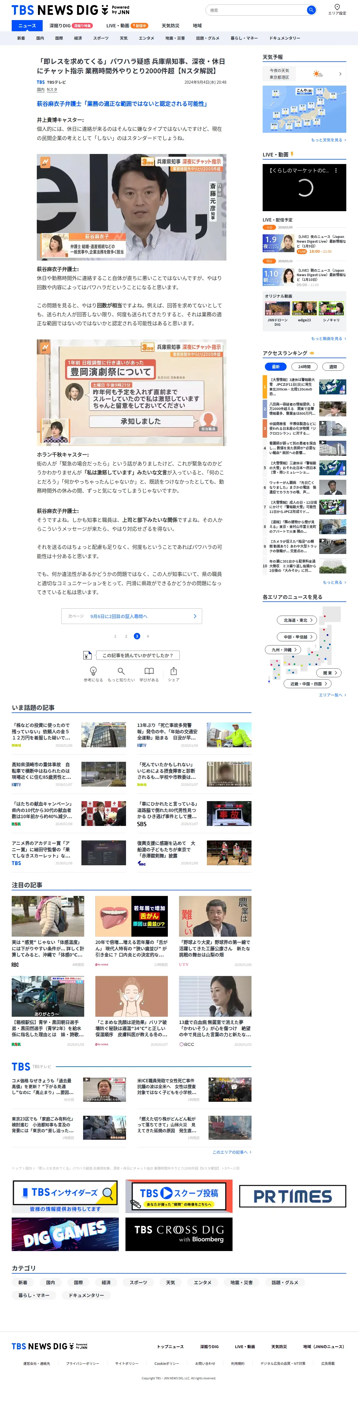Open footer トップニュース link
The width and height of the screenshot is (358, 1417).
170,1347
